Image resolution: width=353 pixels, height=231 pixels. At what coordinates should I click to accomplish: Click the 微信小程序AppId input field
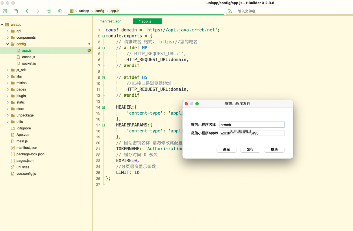point(252,133)
